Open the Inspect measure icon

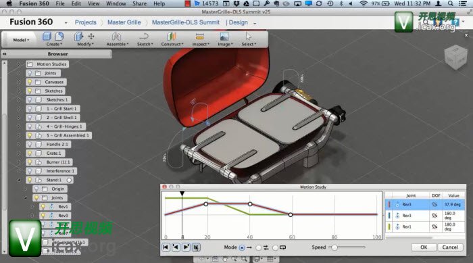pos(200,37)
